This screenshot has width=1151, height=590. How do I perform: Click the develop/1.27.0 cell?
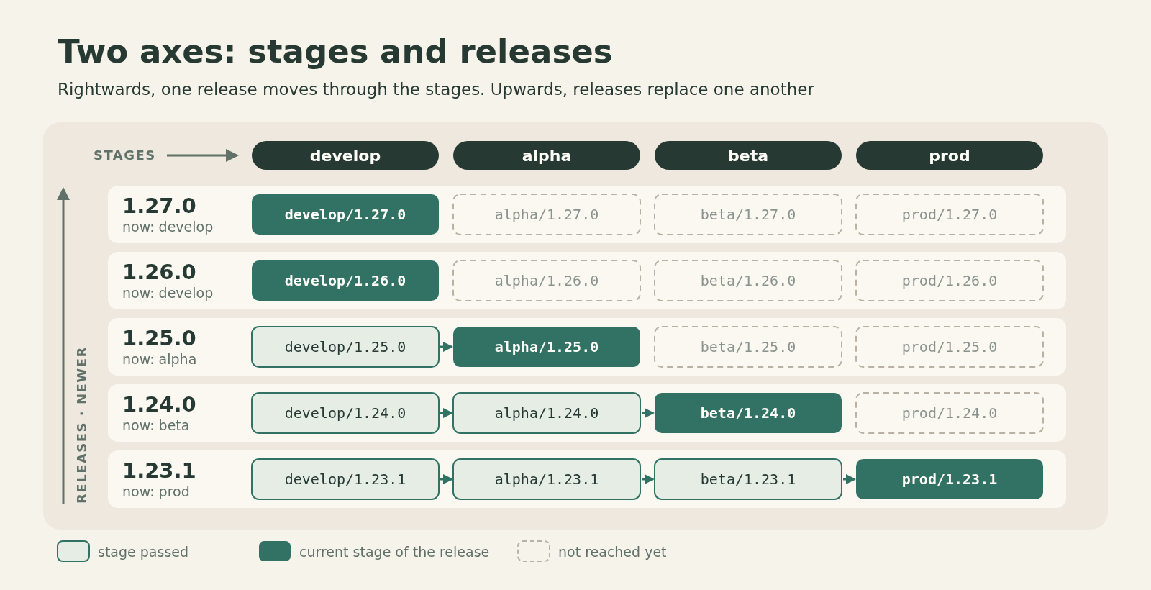coord(345,214)
